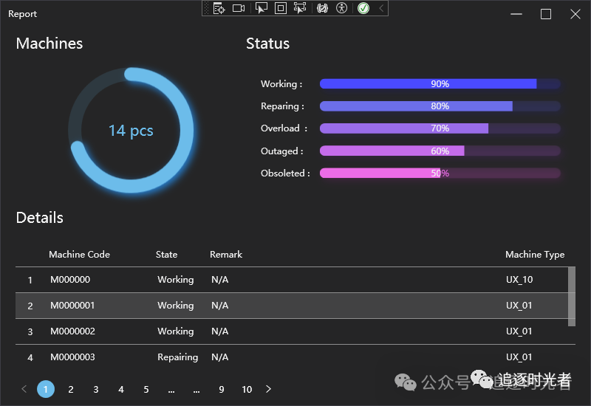Click the table vertical scrollbar thumb
591x406 pixels.
coord(572,297)
